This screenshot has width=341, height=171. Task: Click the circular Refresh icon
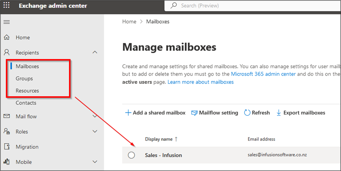[247, 112]
